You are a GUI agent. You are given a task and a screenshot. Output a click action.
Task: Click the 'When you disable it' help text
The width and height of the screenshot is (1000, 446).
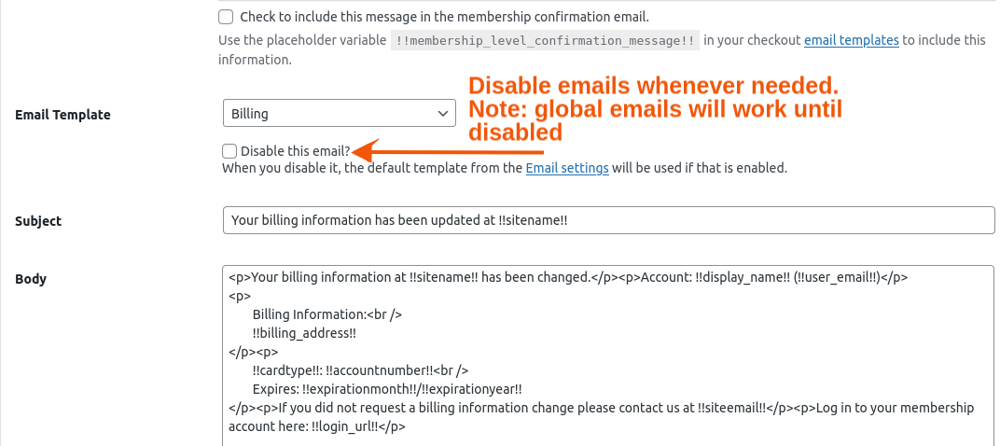coord(373,169)
